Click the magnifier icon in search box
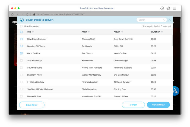190x127 pixels. click(x=164, y=20)
